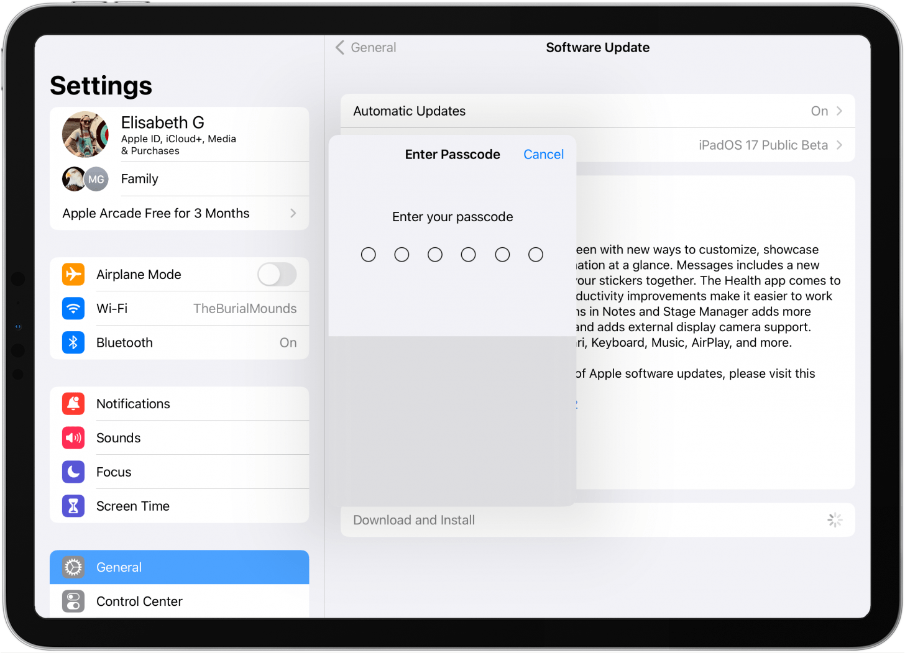Open Airplane Mode settings via its orange icon
The image size is (905, 653).
73,274
